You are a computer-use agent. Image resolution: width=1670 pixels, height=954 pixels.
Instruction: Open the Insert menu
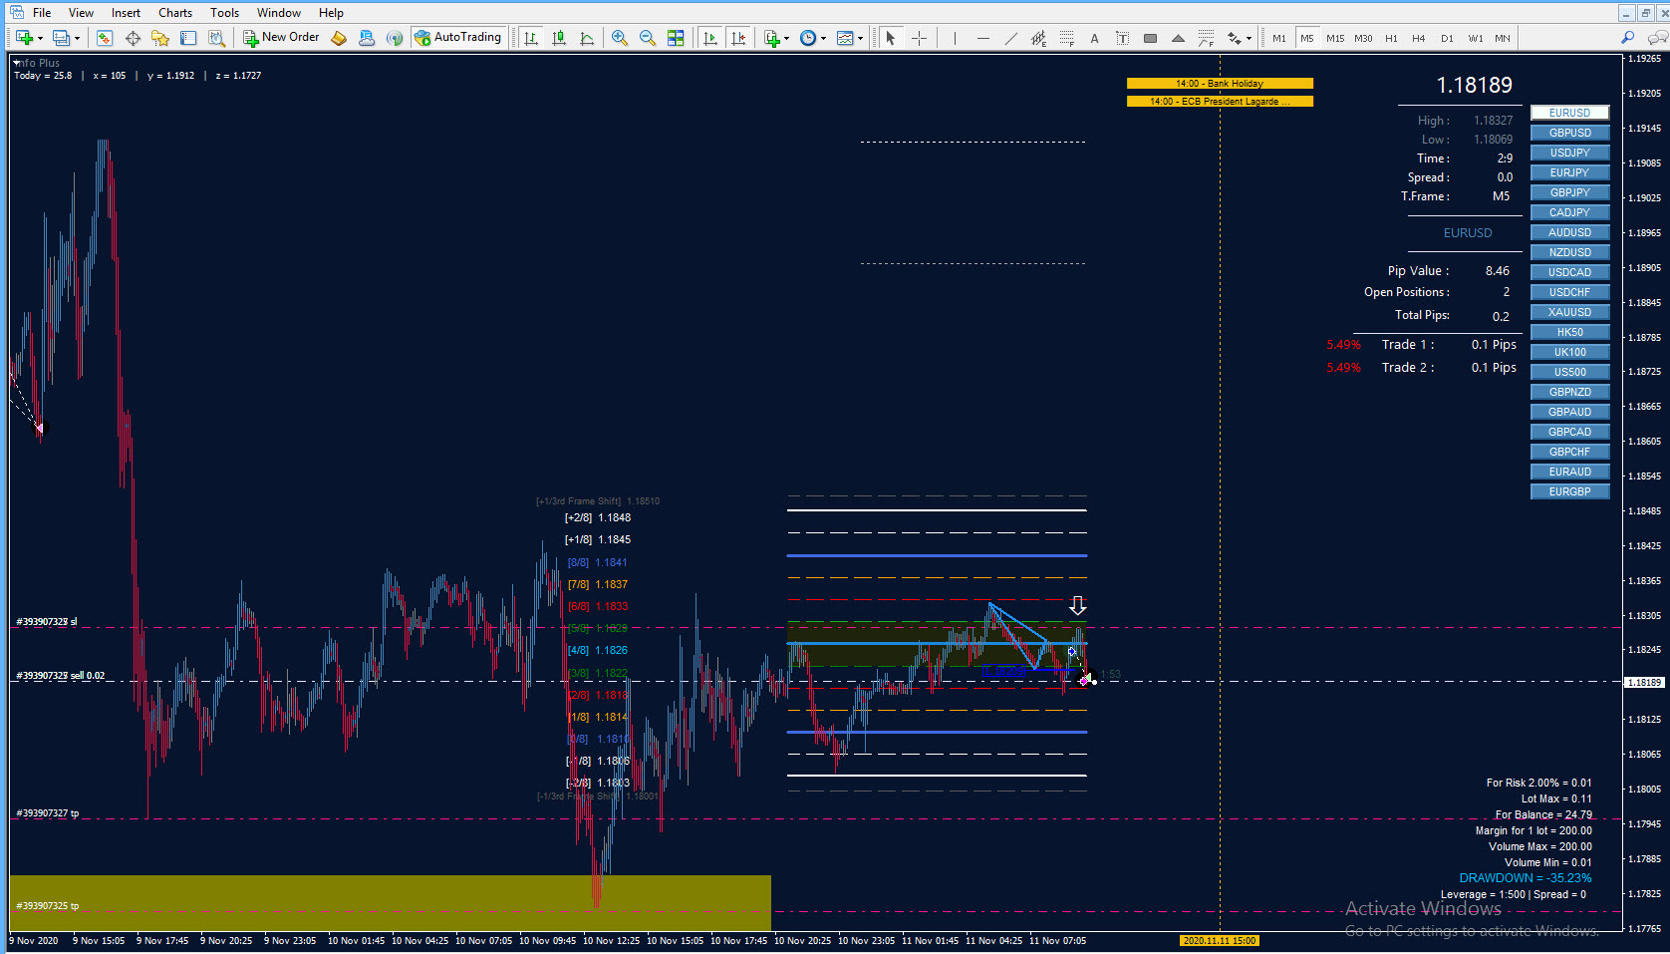126,13
